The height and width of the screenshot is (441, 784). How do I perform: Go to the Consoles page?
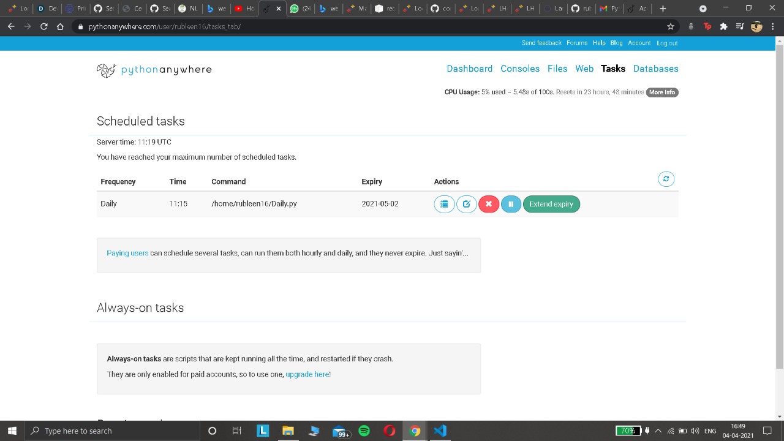pyautogui.click(x=520, y=69)
